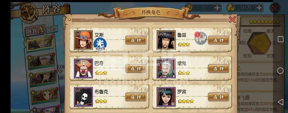The image size is (288, 113).
Task: Click 选择 button for 艾斯
Action: [136, 40]
